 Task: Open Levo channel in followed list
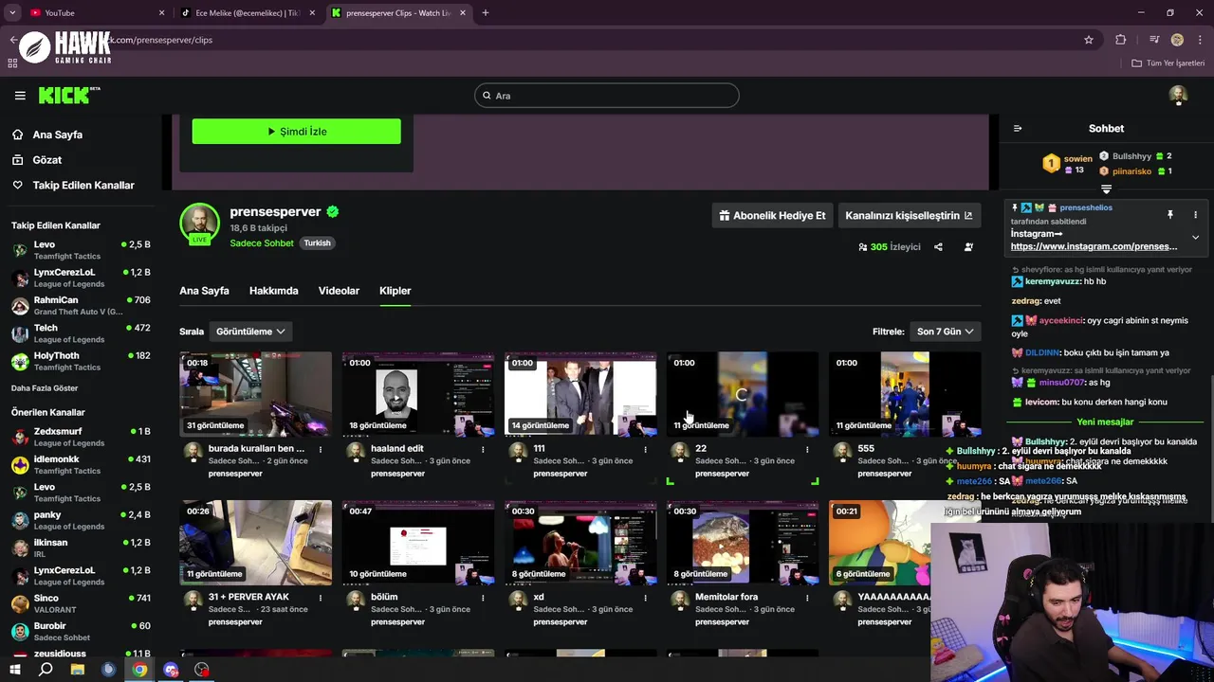pyautogui.click(x=81, y=250)
